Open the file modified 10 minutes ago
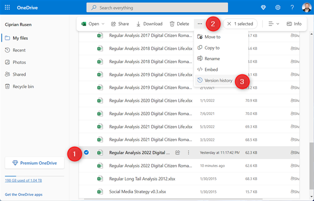 tap(151, 166)
